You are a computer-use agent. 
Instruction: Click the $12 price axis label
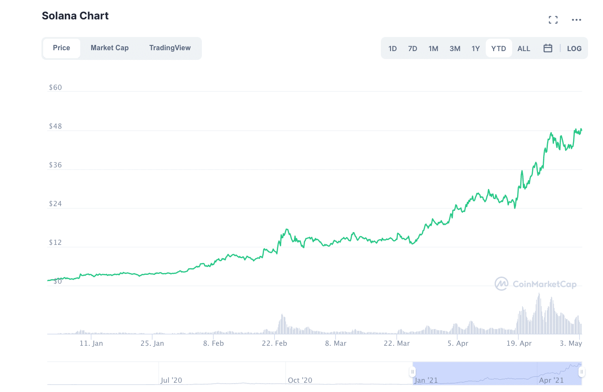point(56,243)
